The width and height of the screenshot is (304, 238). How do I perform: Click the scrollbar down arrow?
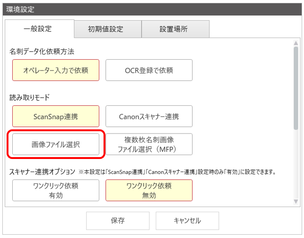[x=296, y=202]
